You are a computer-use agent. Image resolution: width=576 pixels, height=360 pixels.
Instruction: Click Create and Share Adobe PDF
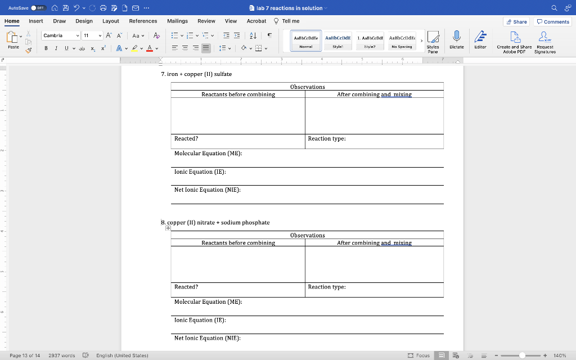pos(514,42)
